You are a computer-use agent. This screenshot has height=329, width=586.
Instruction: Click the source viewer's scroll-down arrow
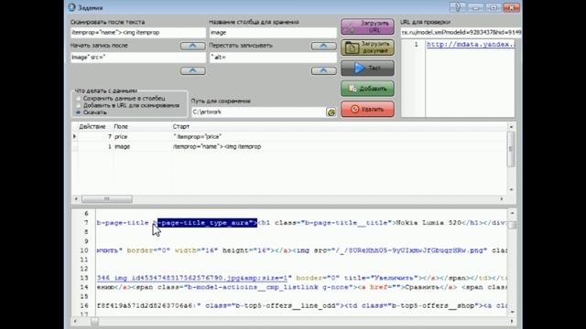pos(512,312)
